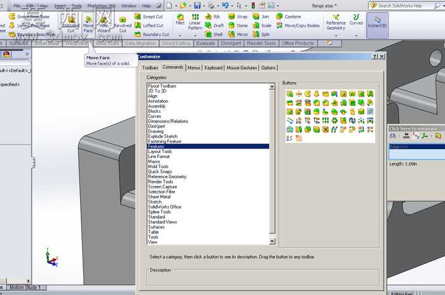
Task: Select the Wrap feature tool
Action: (x=238, y=16)
